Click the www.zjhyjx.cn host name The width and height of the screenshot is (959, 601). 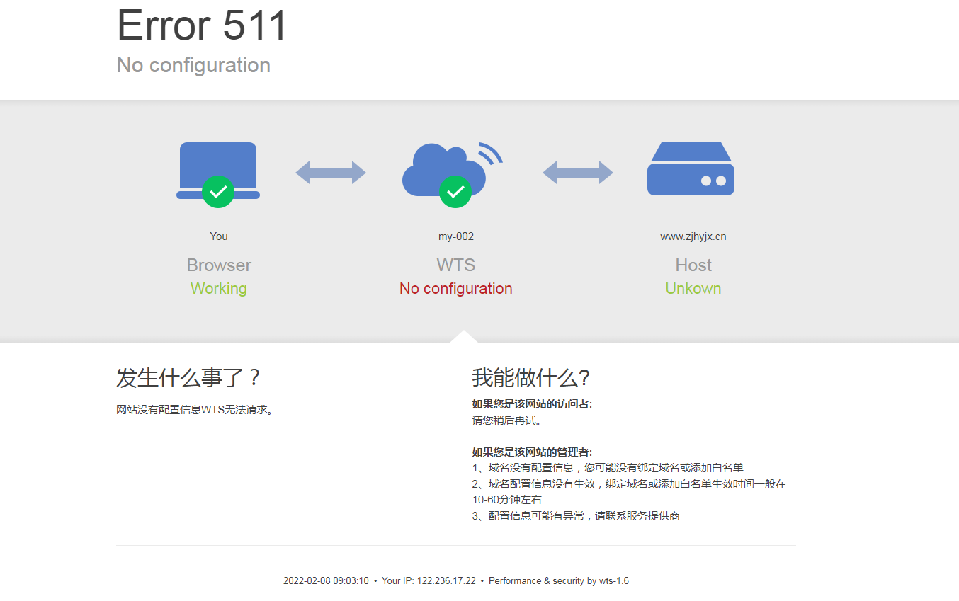point(693,236)
